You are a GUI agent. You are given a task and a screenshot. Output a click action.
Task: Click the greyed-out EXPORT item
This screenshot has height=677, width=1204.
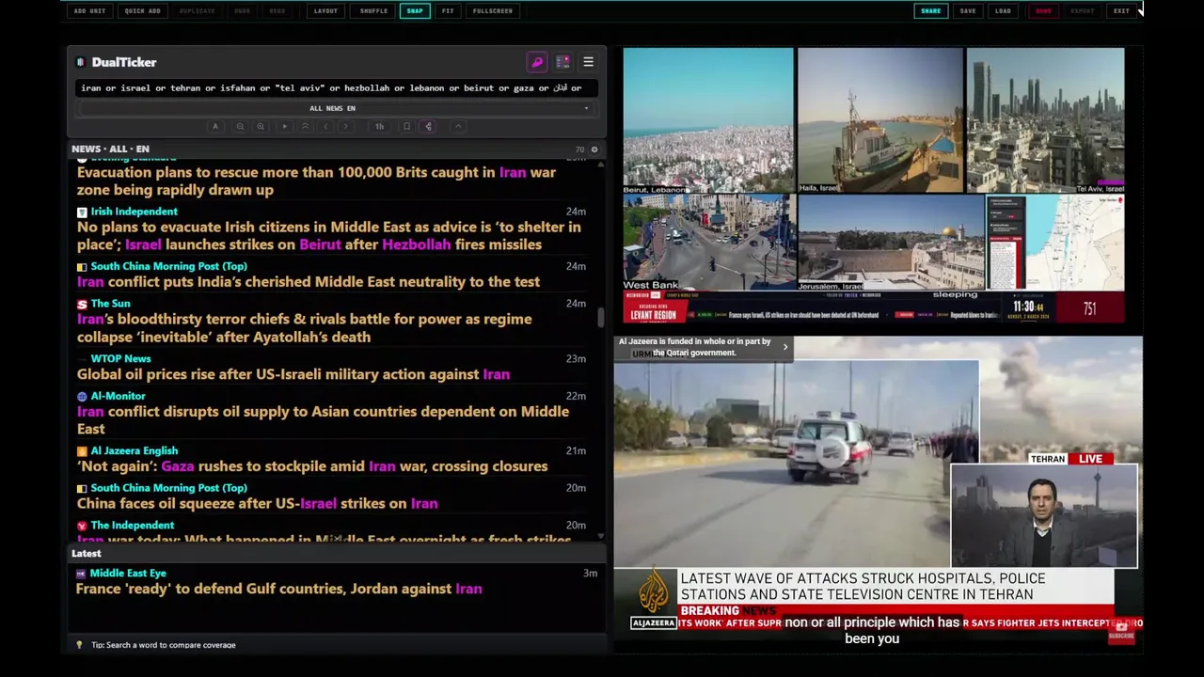(x=1083, y=10)
